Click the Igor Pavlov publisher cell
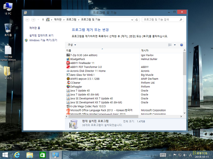Image resolution: width=213 pixels, height=159 pixels. tap(147, 55)
